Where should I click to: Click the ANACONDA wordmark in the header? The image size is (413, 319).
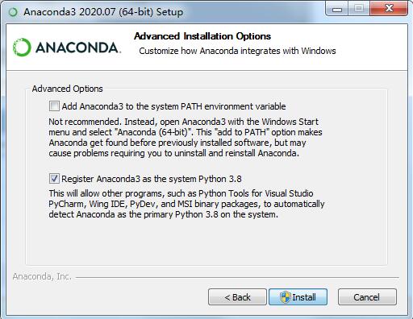point(78,48)
